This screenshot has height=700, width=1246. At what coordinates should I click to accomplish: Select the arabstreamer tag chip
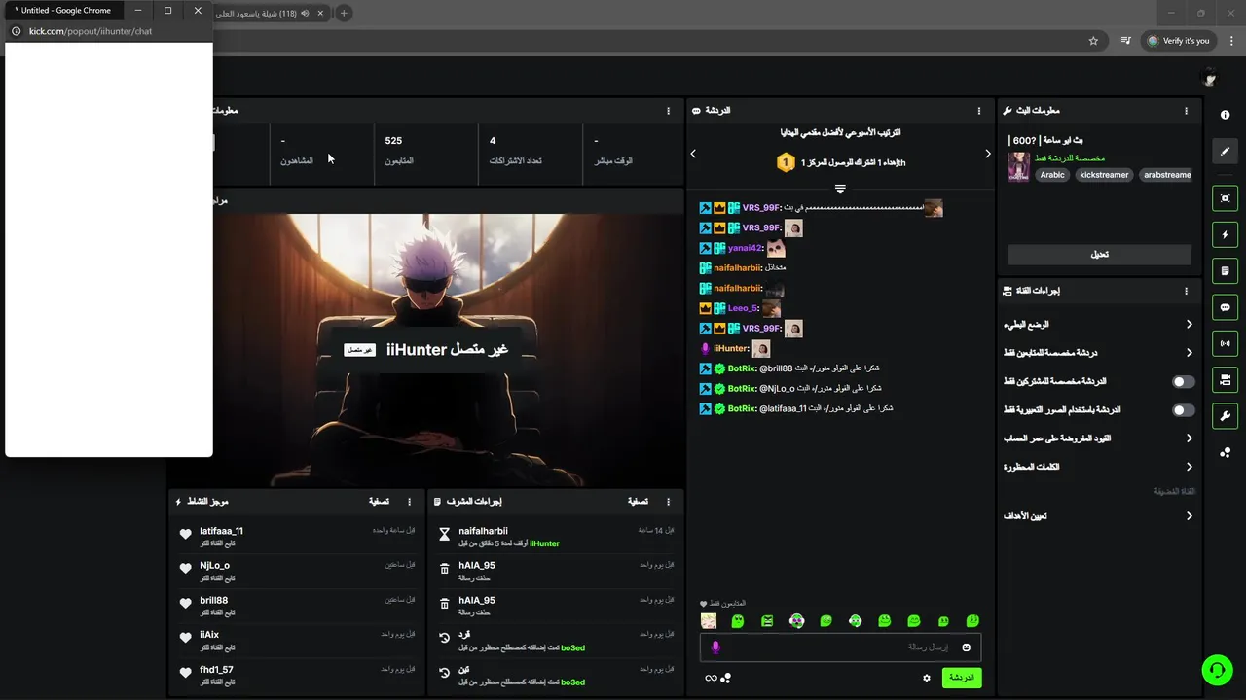(1167, 175)
